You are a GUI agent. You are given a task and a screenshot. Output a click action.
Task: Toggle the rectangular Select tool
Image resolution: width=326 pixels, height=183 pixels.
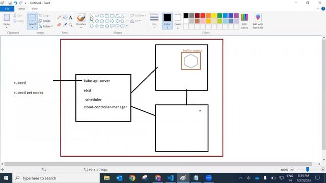click(x=32, y=18)
